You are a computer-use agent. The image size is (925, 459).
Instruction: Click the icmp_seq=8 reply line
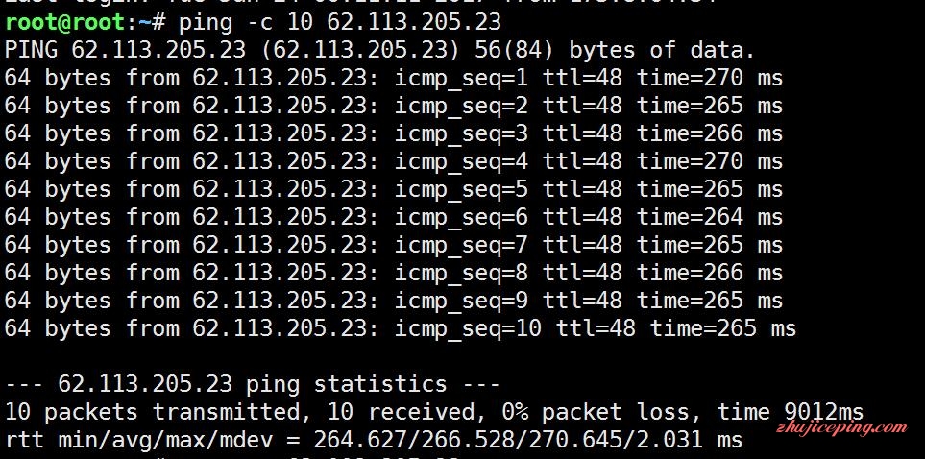click(x=394, y=273)
